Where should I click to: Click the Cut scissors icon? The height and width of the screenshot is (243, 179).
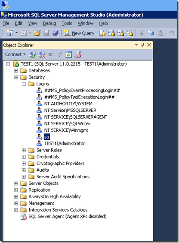(142, 33)
